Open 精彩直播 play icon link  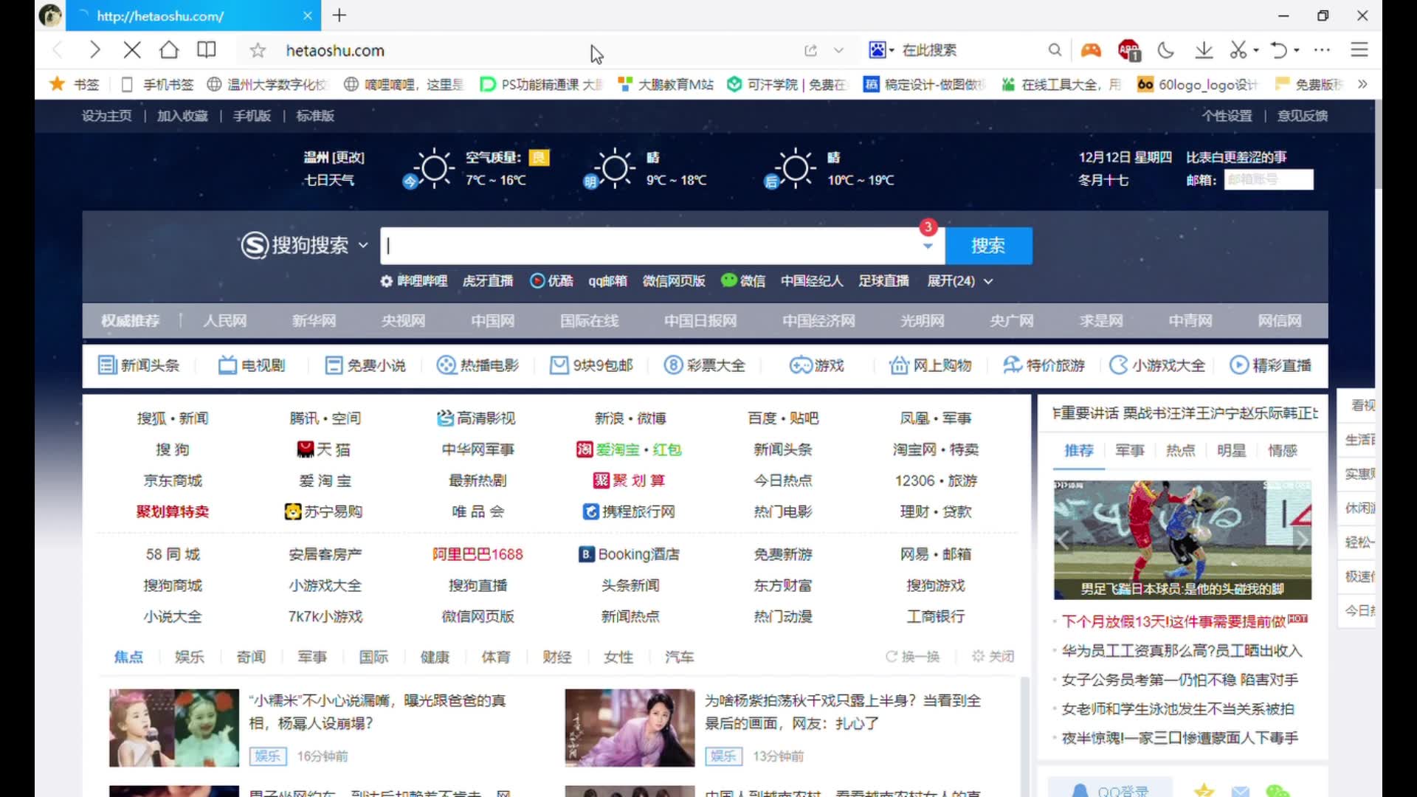pyautogui.click(x=1270, y=365)
